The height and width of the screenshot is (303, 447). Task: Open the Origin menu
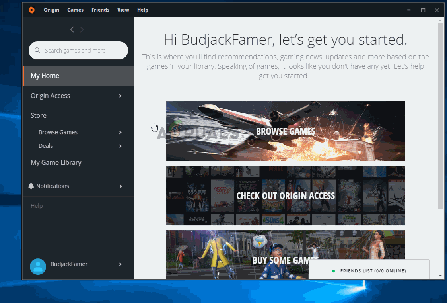52,10
